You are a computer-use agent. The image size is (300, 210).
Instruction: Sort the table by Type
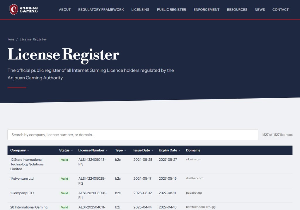coord(120,150)
